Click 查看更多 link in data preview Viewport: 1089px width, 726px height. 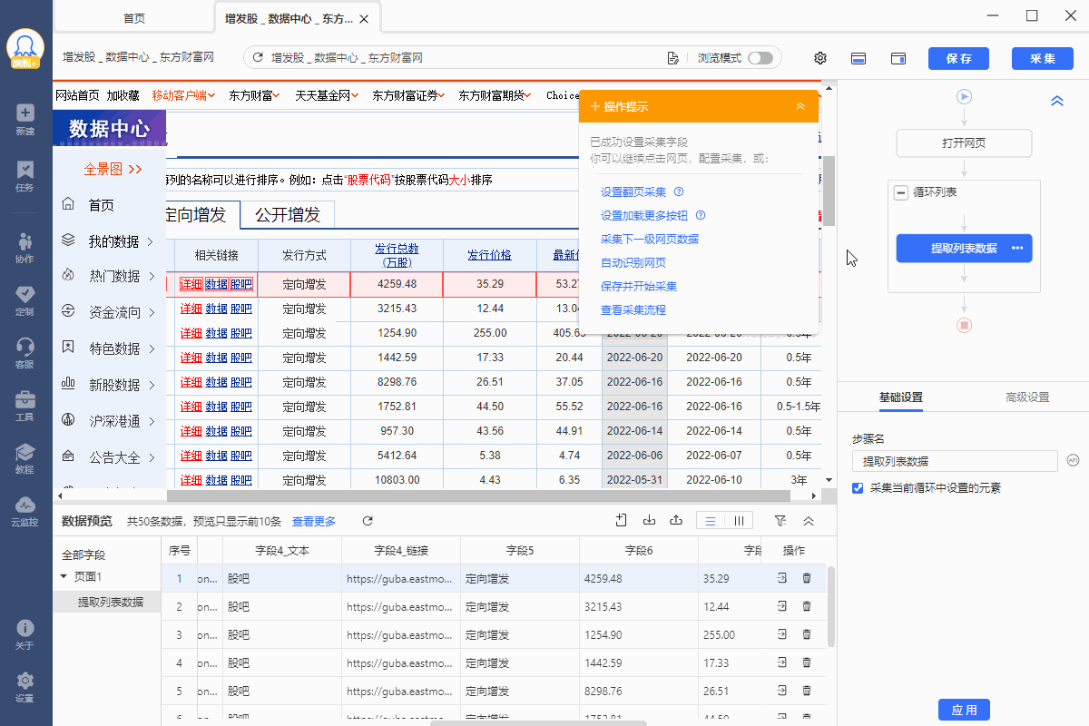pyautogui.click(x=314, y=522)
